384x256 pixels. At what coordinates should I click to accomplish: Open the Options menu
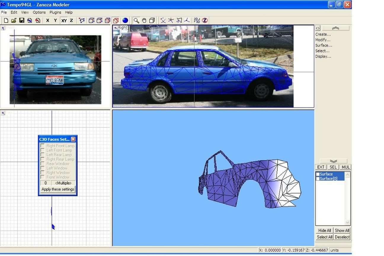pyautogui.click(x=39, y=12)
